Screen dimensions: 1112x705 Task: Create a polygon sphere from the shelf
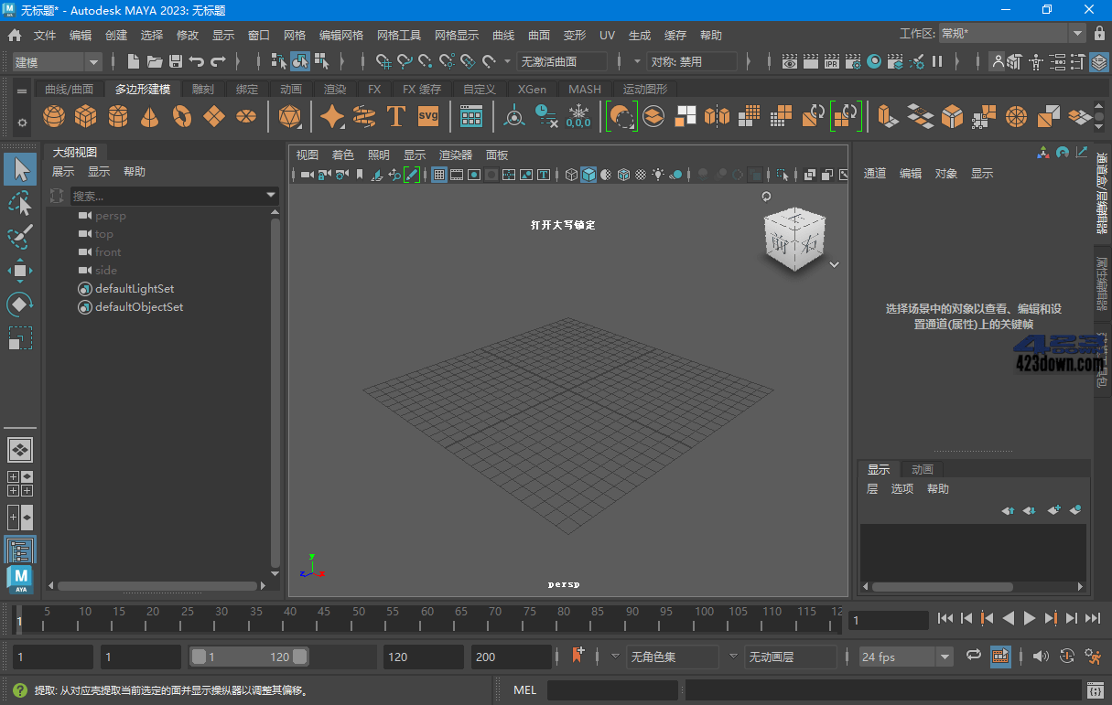click(54, 116)
